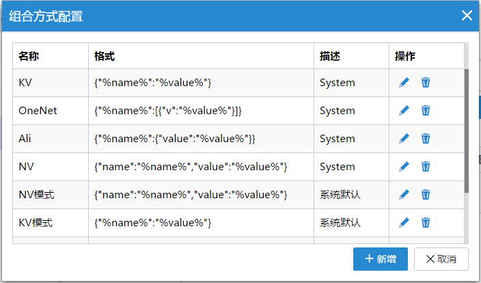Click the 取消 cancel button
481x283 pixels.
(441, 259)
